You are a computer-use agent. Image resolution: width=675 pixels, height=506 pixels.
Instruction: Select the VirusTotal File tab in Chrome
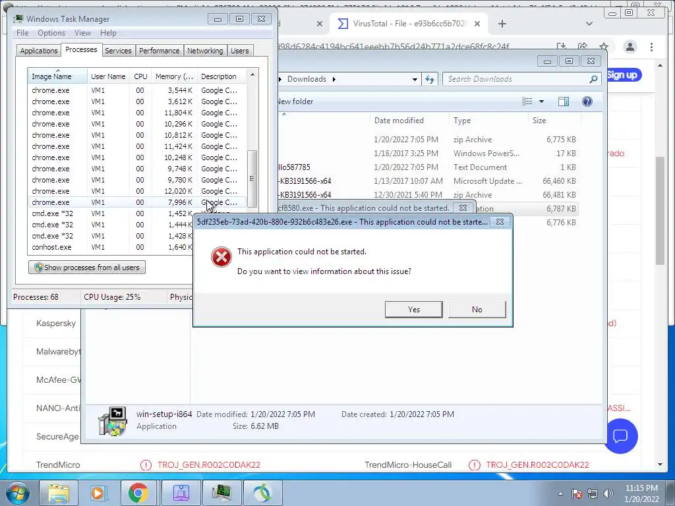point(409,24)
